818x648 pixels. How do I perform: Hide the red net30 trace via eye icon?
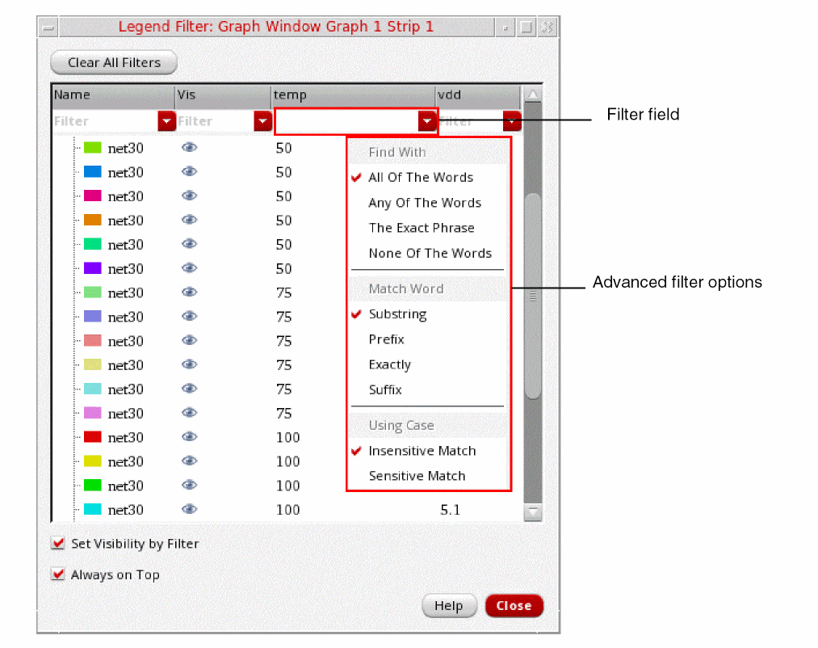[190, 437]
